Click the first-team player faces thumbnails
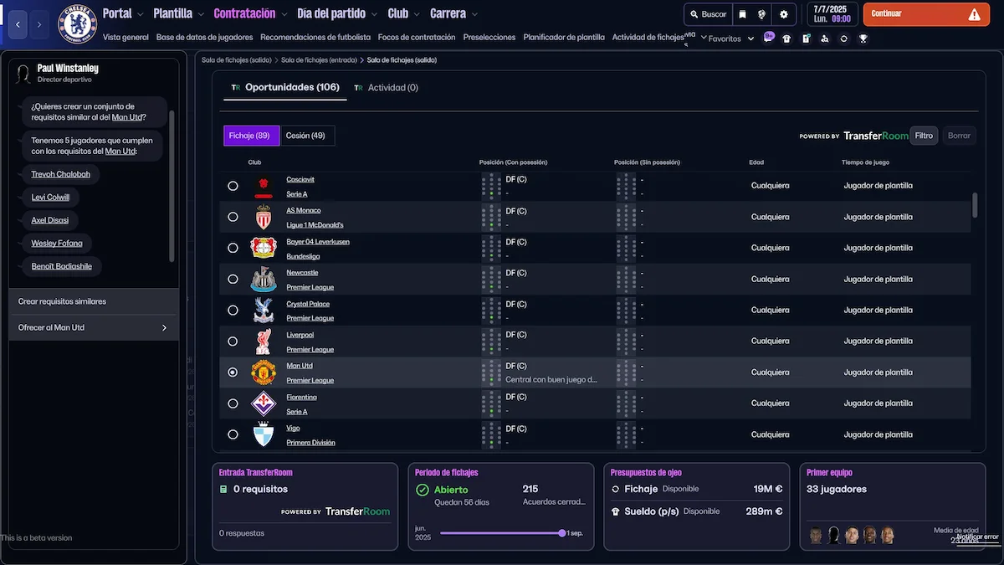This screenshot has width=1004, height=565. click(x=853, y=535)
